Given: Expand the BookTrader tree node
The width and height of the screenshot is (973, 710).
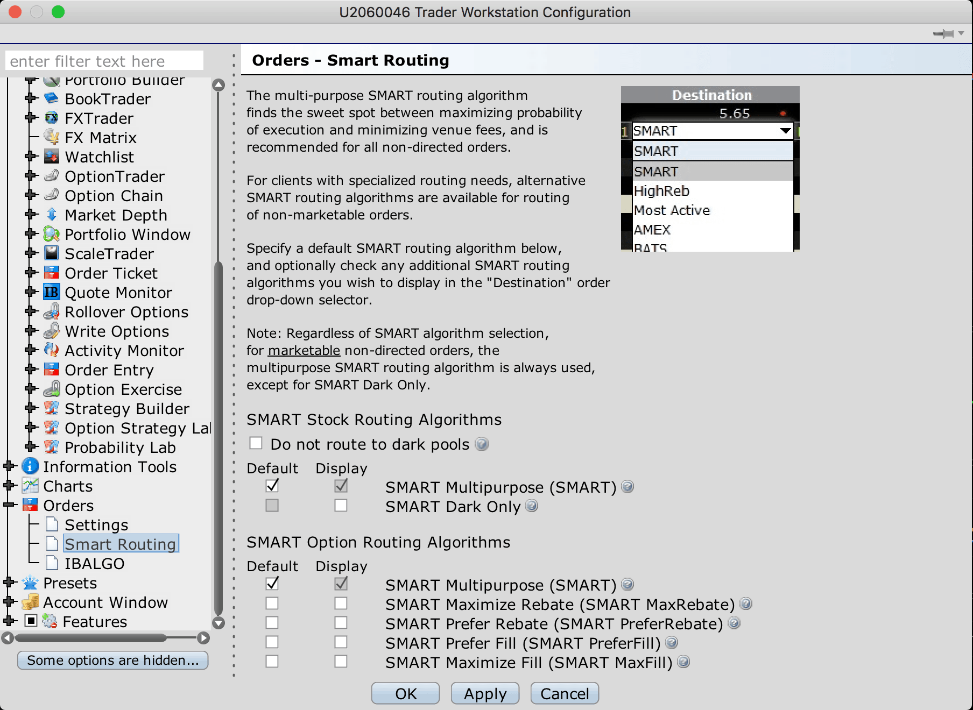Looking at the screenshot, I should click(31, 98).
